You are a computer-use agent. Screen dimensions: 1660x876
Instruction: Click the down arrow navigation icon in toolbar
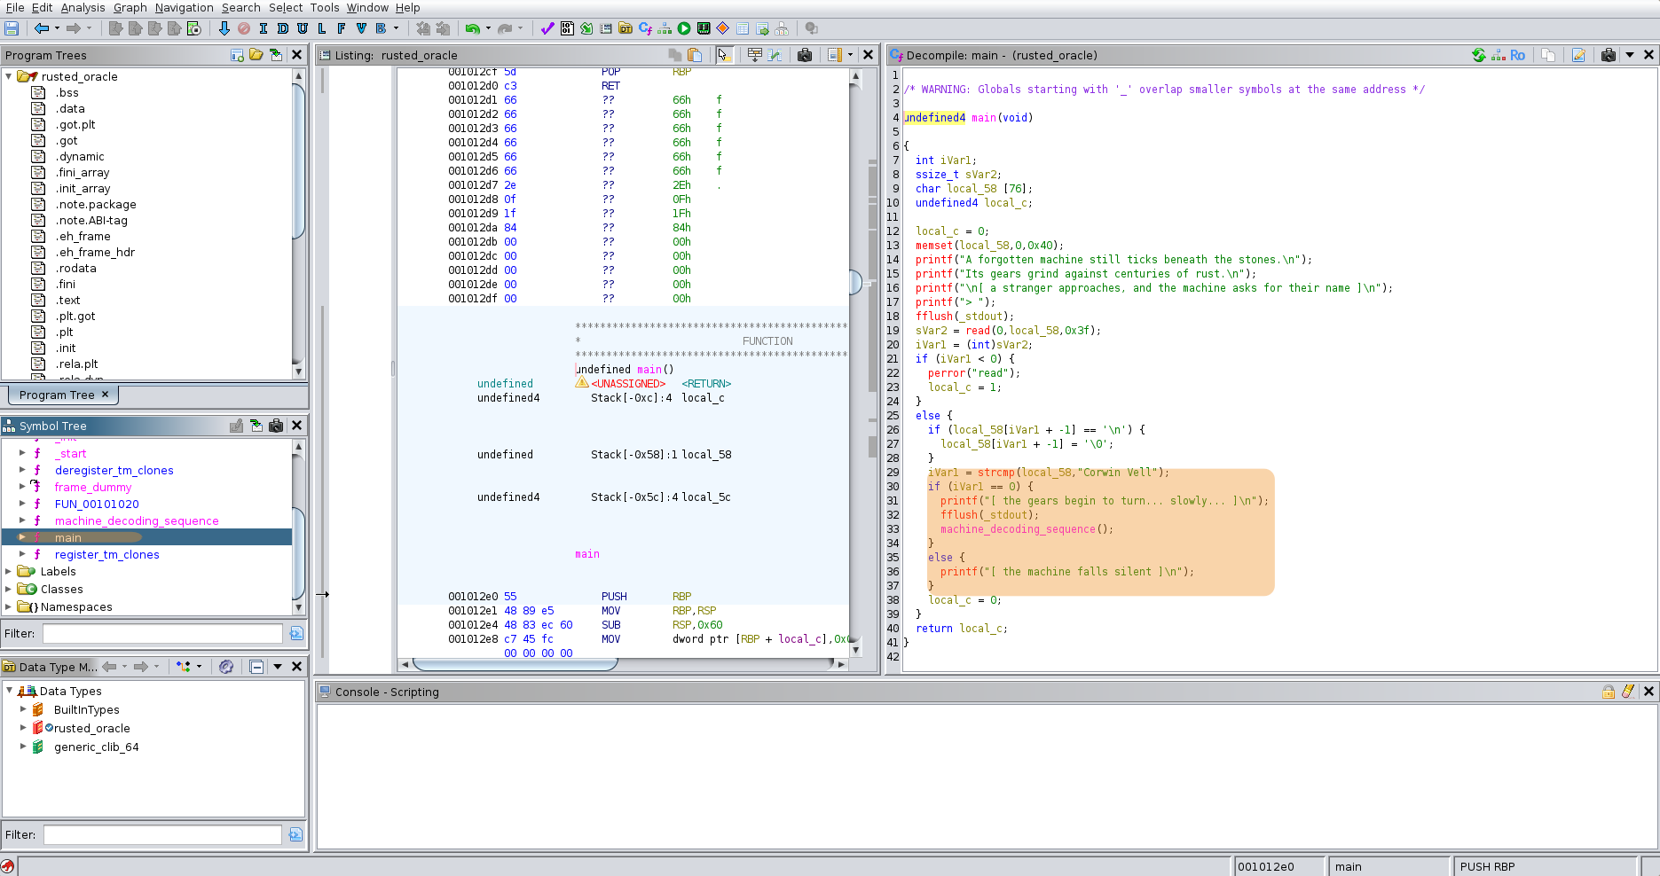[x=224, y=28]
